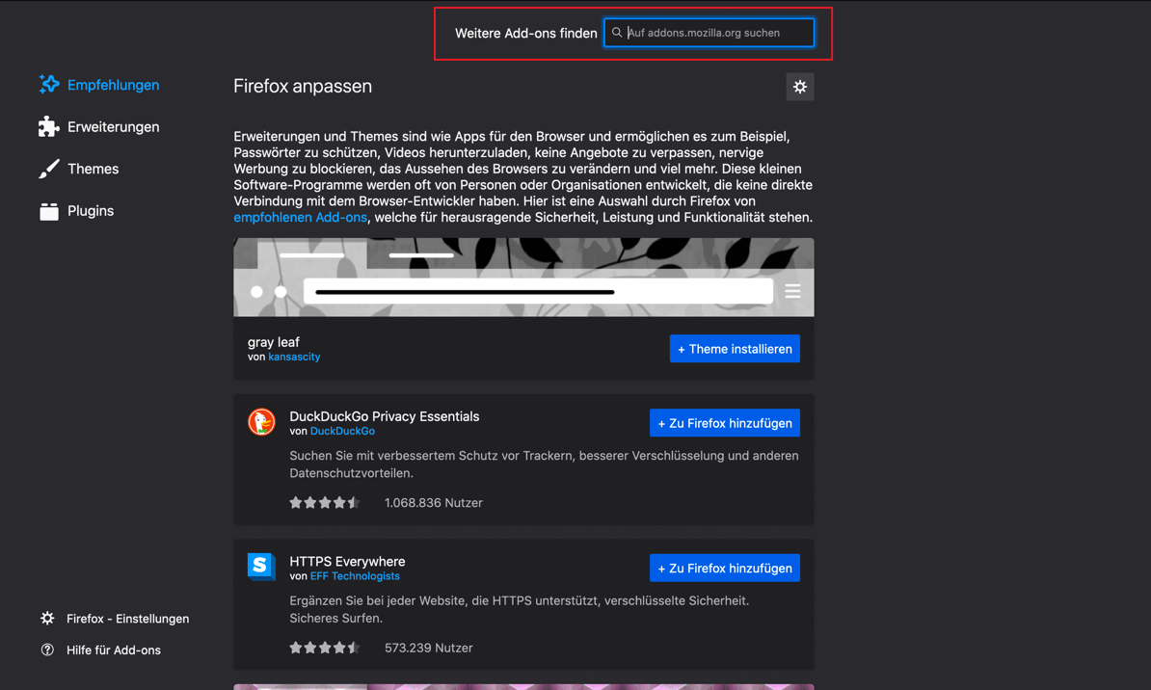Click the DuckDuckGo Privacy Essentials title

click(384, 416)
